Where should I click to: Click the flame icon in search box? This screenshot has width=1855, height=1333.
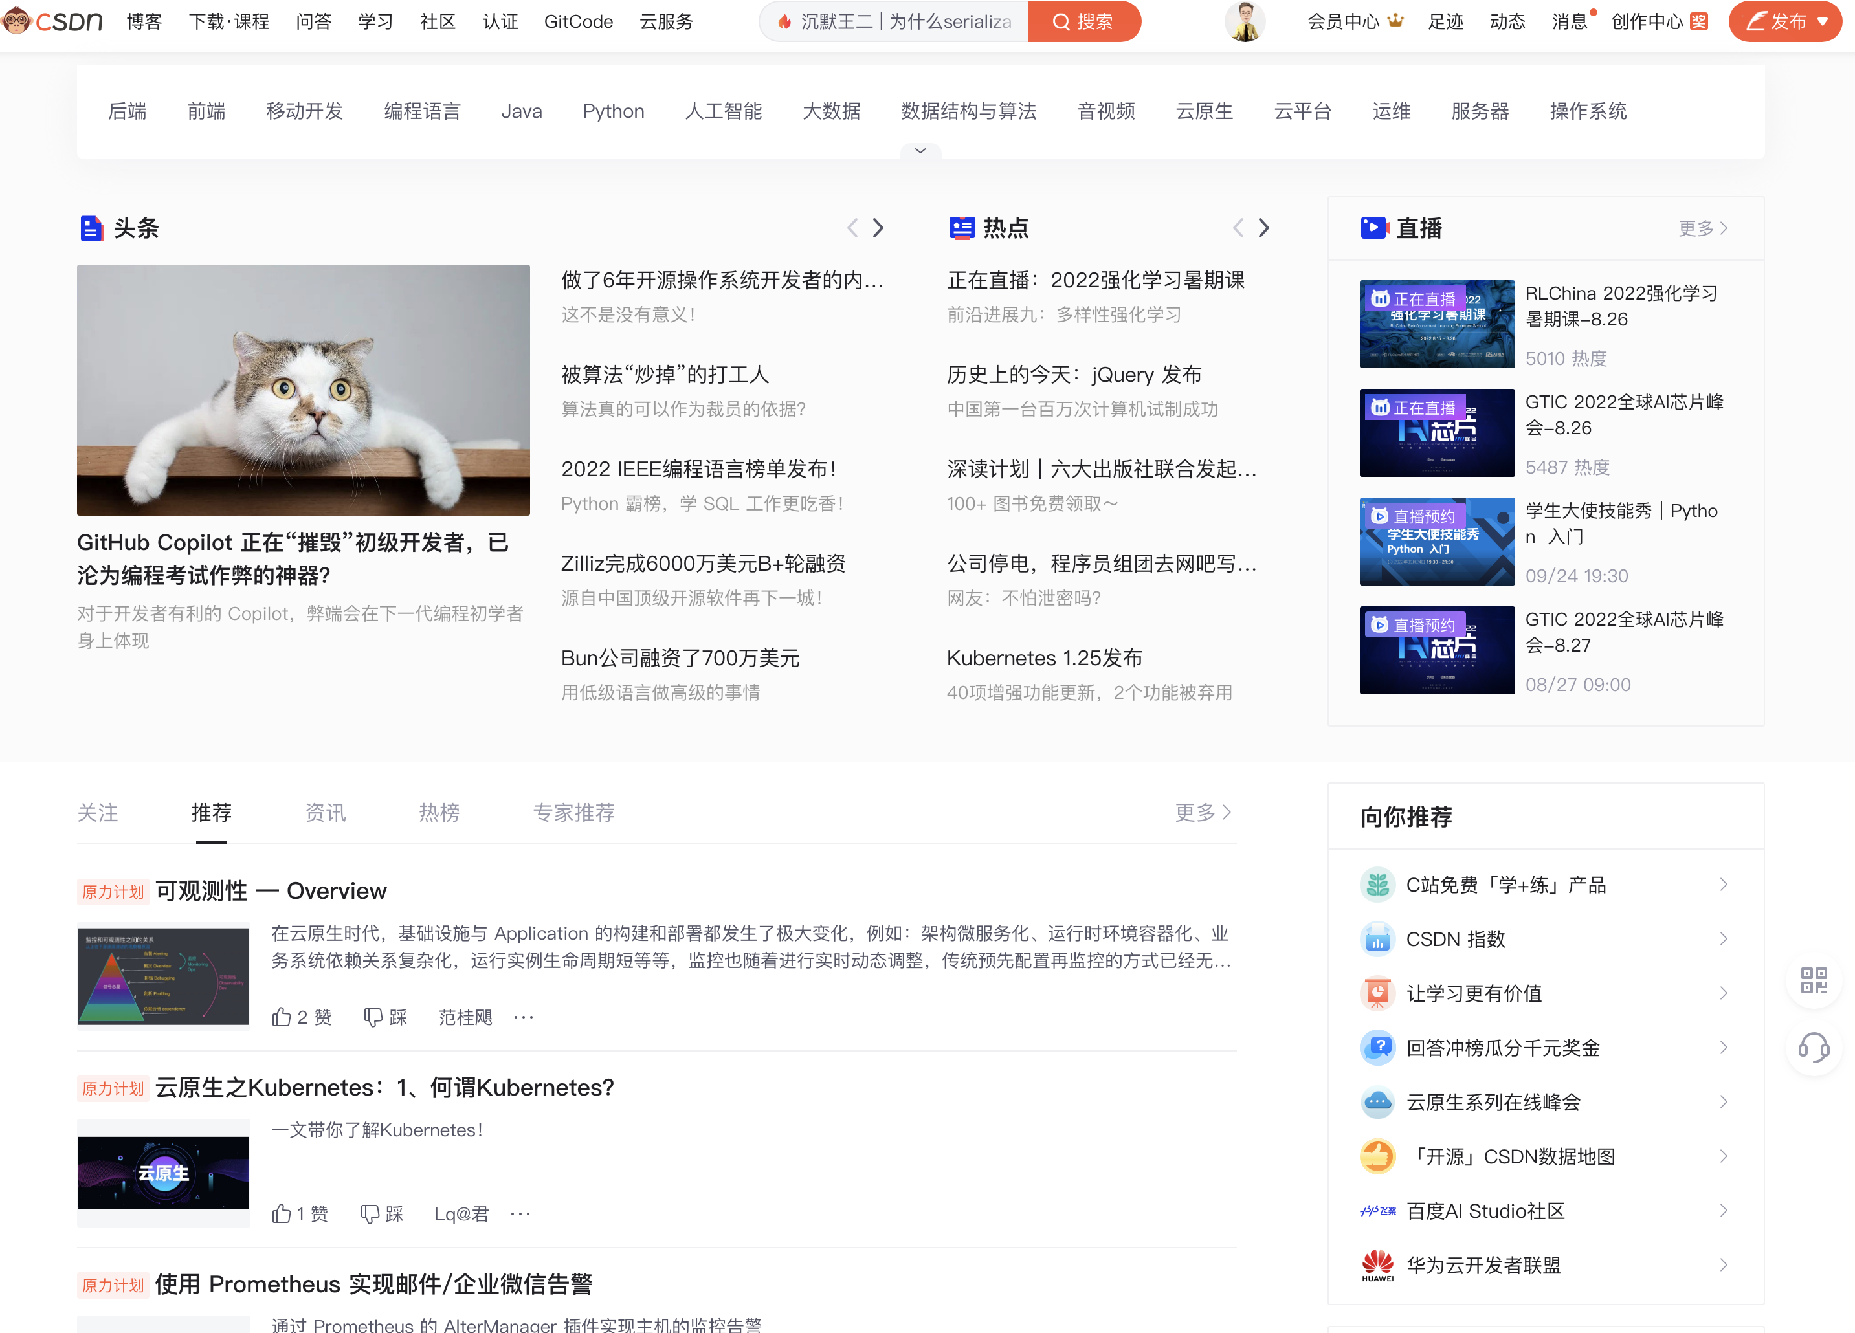(x=784, y=22)
